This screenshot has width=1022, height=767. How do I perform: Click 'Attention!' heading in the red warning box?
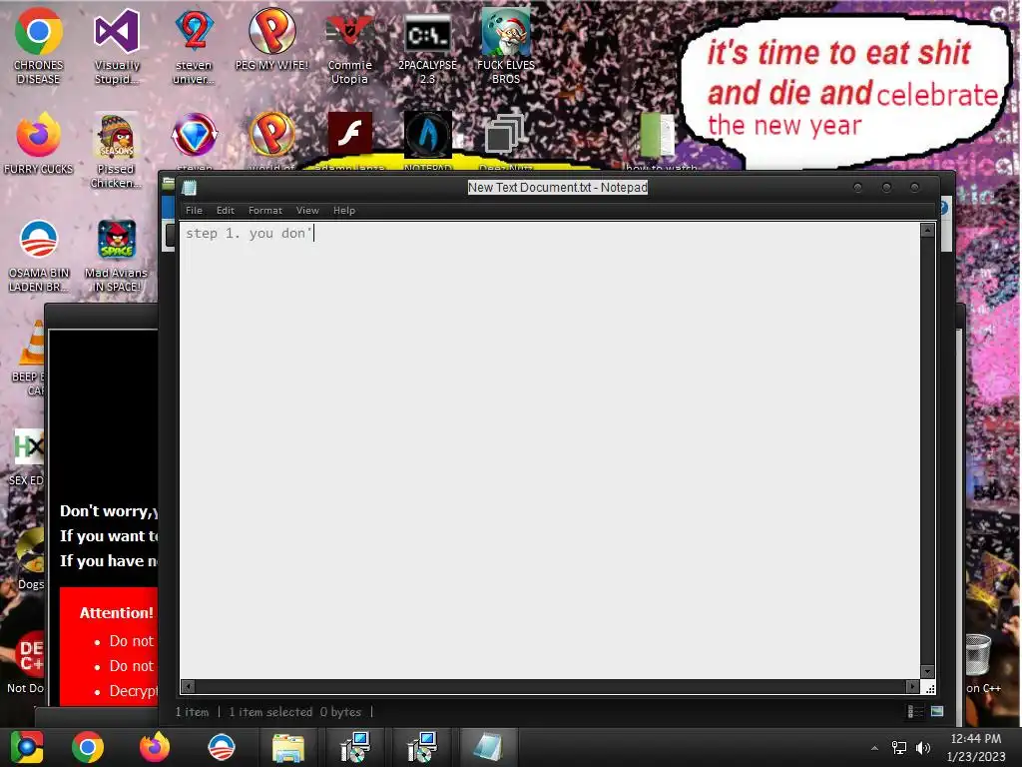pos(116,613)
